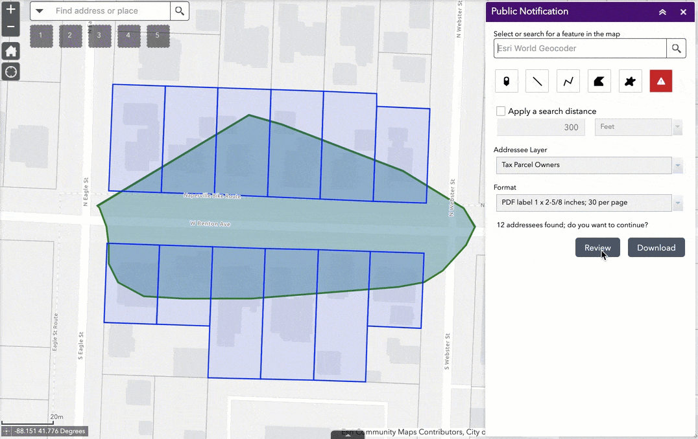
Task: Activate the polygon drawing tool
Action: (599, 80)
